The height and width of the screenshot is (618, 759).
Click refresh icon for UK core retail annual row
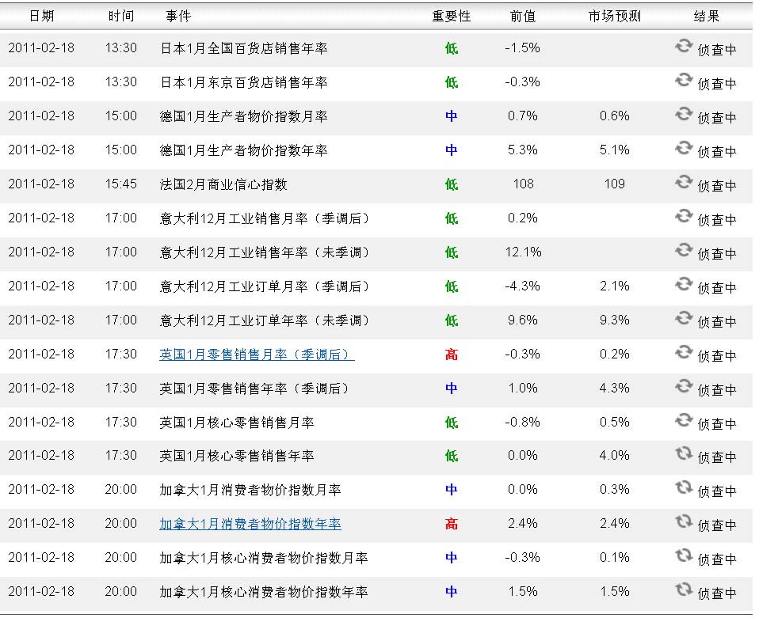pyautogui.click(x=683, y=453)
